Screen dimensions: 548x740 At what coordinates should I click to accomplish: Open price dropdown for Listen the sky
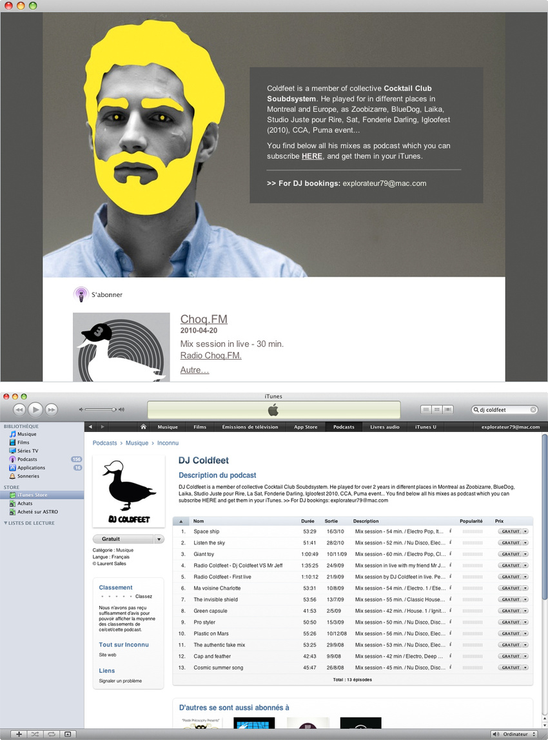click(525, 542)
